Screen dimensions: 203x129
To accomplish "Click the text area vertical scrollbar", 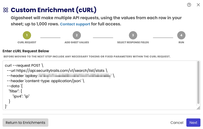I will coord(198,83).
